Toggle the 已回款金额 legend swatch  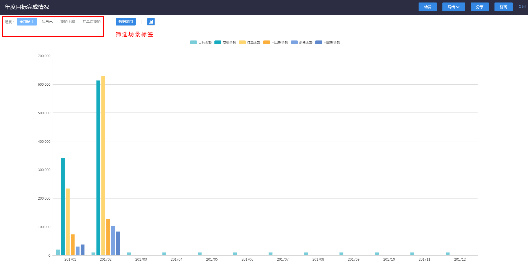(266, 42)
